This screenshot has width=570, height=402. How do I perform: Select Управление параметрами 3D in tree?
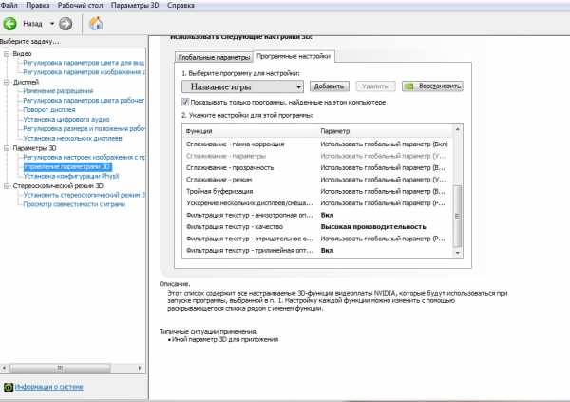click(67, 166)
